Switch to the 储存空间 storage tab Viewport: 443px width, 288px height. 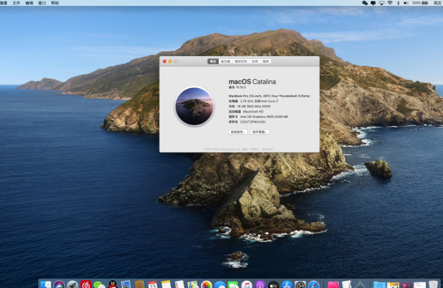tap(241, 61)
